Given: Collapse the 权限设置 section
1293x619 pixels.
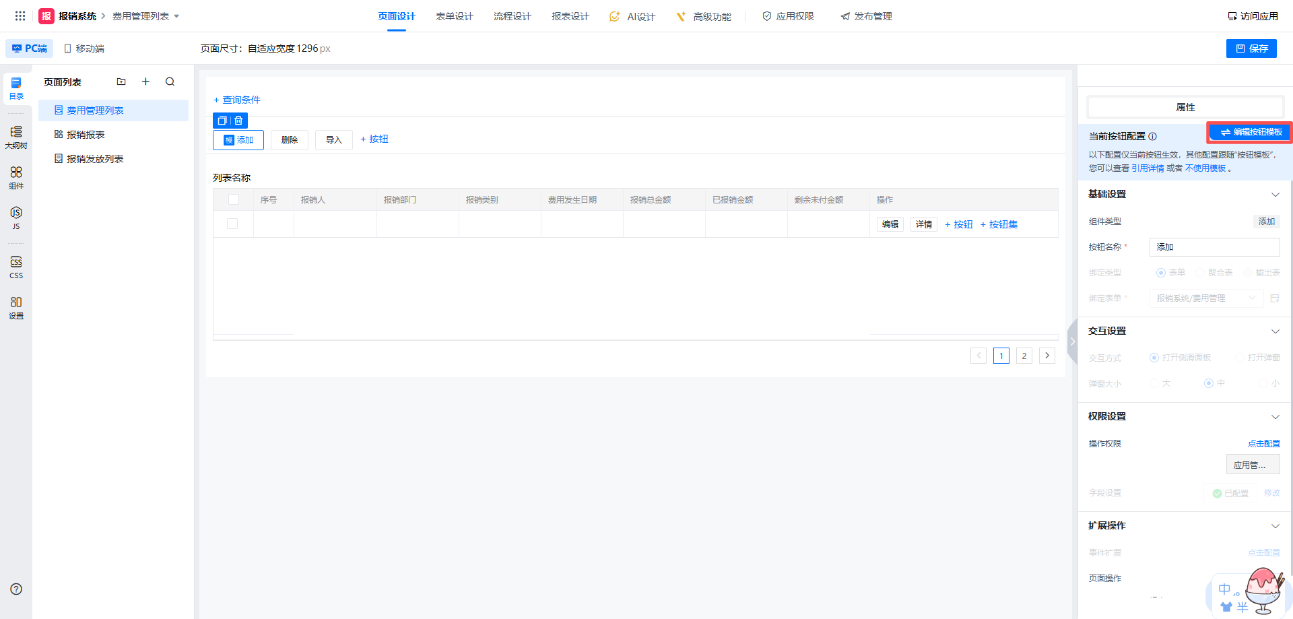Looking at the screenshot, I should tap(1275, 417).
